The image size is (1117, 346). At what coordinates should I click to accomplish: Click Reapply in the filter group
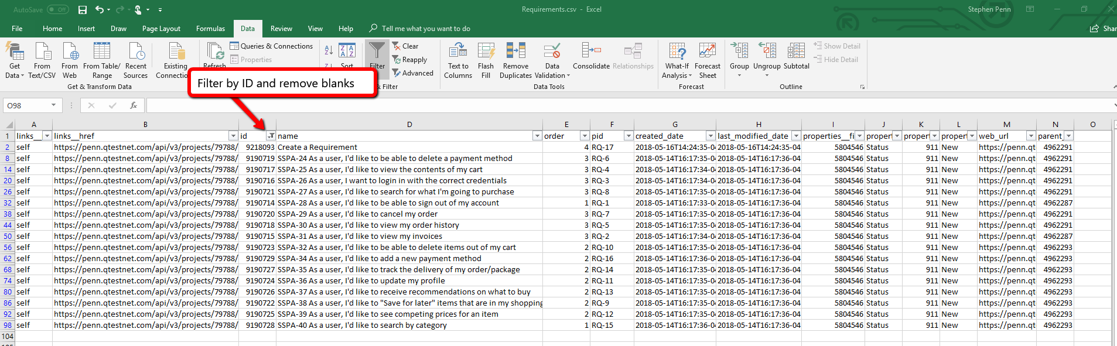[410, 60]
